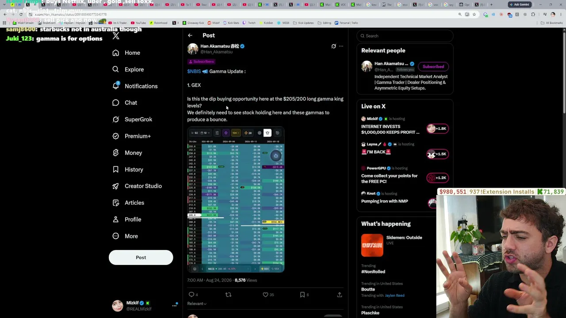Open the Boutte trending topic
Screen dimensions: 566x318
tap(368, 289)
